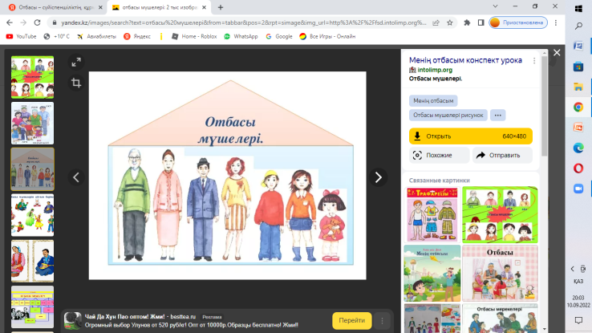This screenshot has height=333, width=592.
Task: Select the Отбасы мүшелері рисунок chip
Action: 448,116
